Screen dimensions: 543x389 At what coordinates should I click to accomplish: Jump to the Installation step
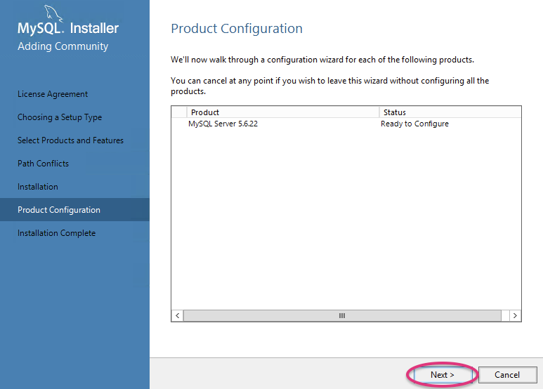pos(38,187)
